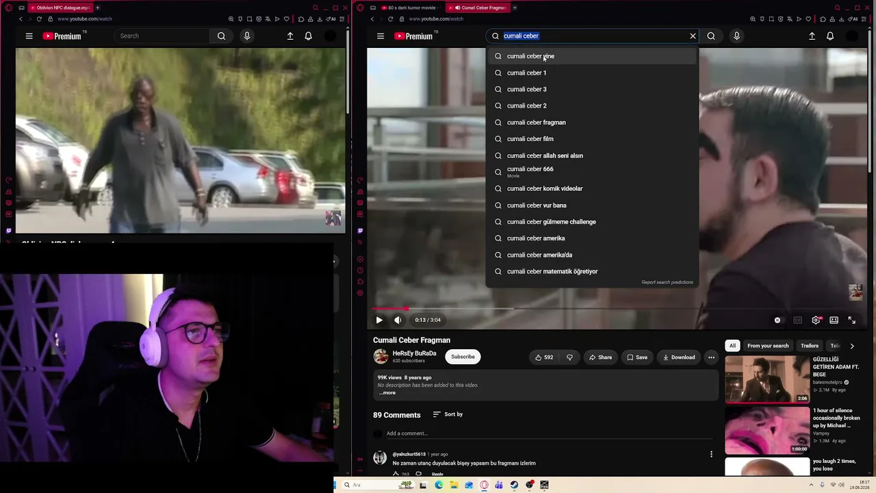876x493 pixels.
Task: Show more filter chips with right arrow
Action: click(852, 346)
